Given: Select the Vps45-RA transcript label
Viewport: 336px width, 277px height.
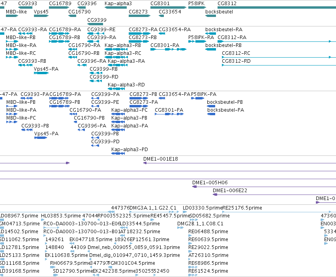Looking at the screenshot, I should click(x=46, y=69).
